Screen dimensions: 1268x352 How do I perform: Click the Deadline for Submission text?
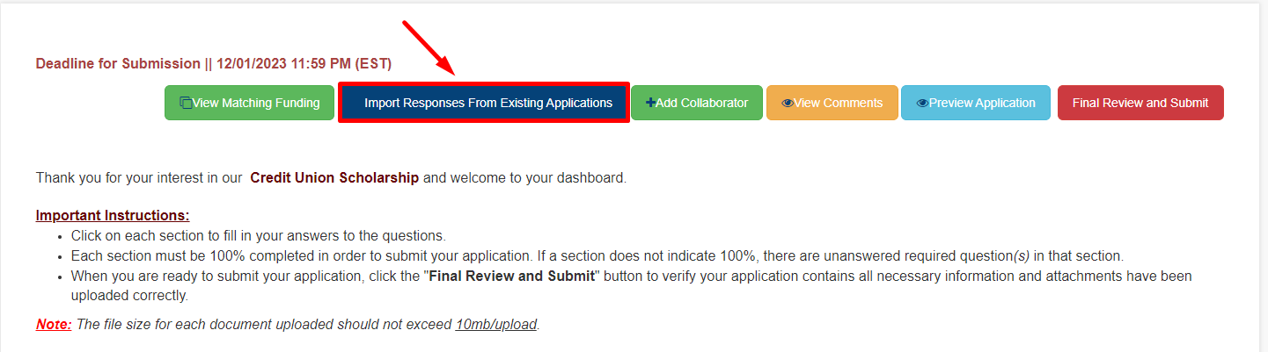118,64
